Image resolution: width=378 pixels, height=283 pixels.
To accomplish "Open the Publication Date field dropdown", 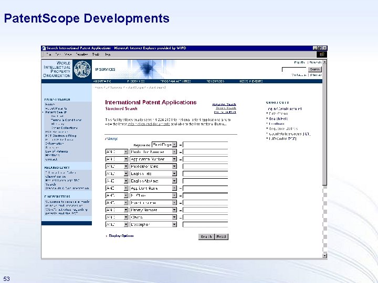I will 153,166.
